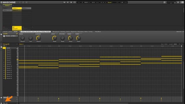Switch to the SOUND tab
The image size is (185, 104).
click(x=15, y=32)
